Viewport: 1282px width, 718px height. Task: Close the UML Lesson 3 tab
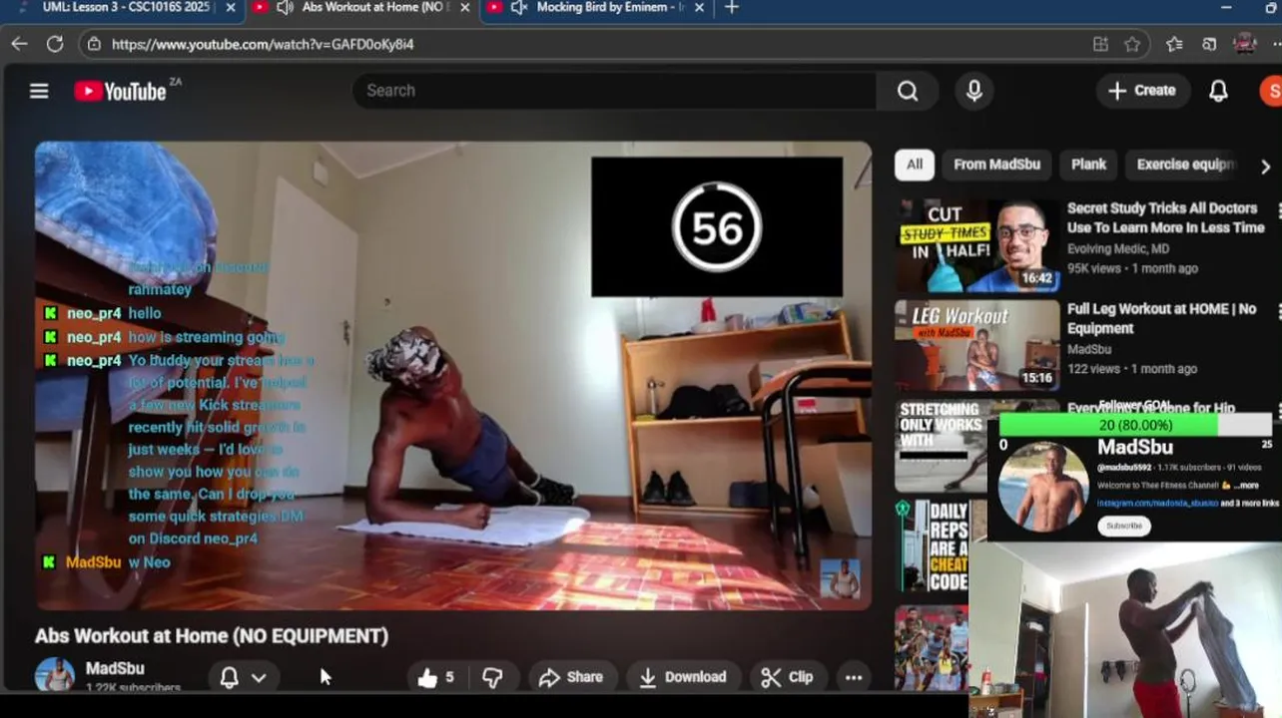(231, 8)
